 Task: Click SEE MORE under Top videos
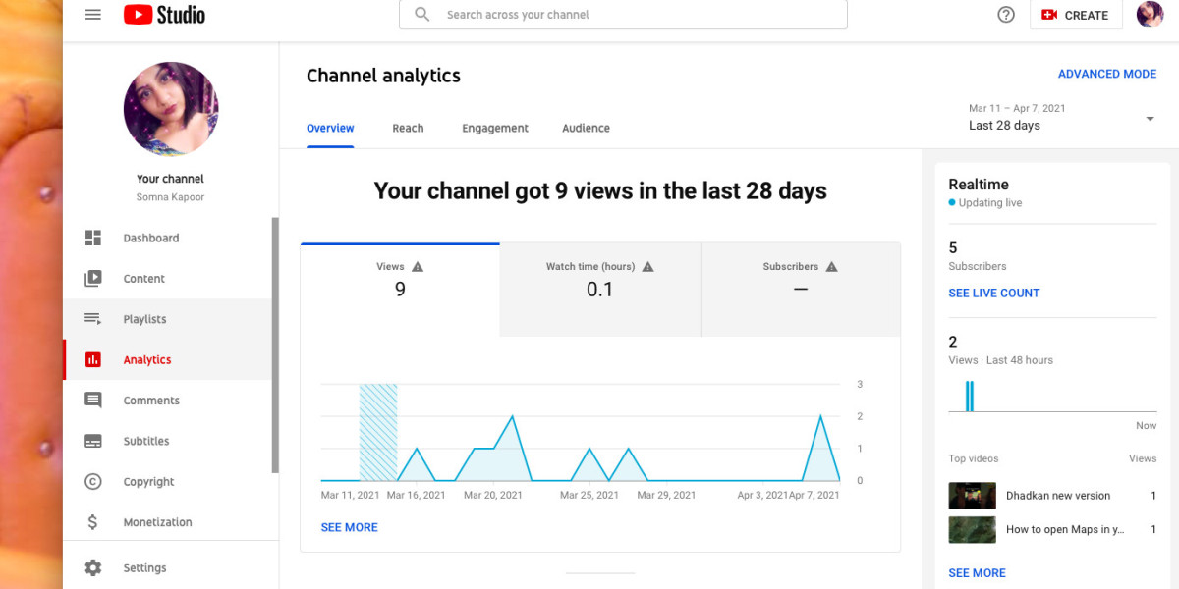pos(977,573)
